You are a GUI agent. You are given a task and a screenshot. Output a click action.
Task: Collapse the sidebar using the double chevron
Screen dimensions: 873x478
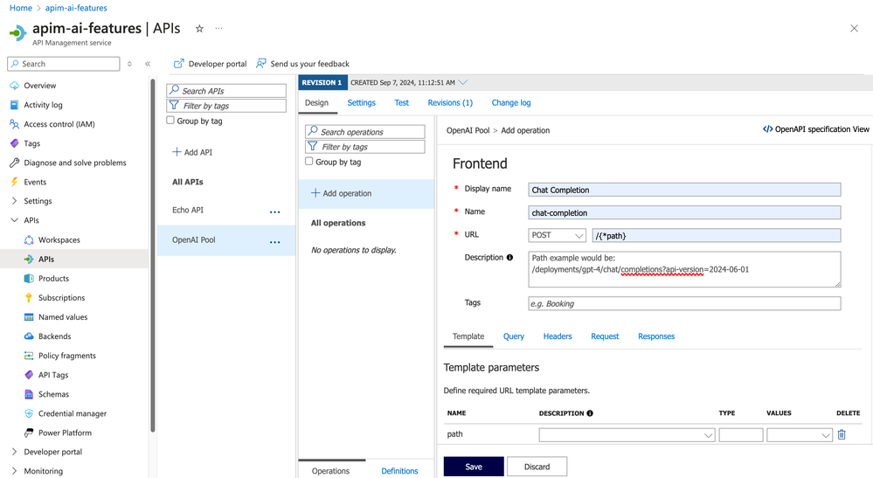click(148, 64)
